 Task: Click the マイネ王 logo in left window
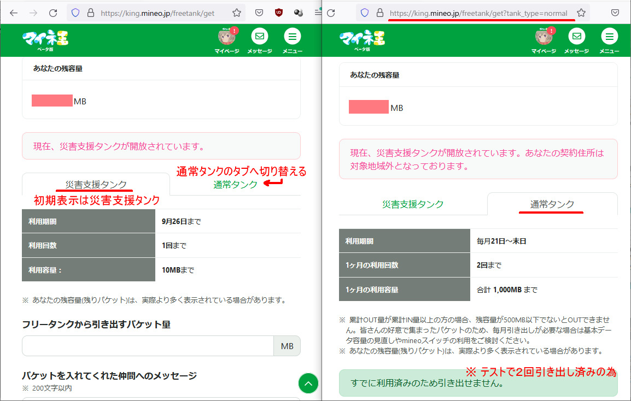[x=45, y=38]
